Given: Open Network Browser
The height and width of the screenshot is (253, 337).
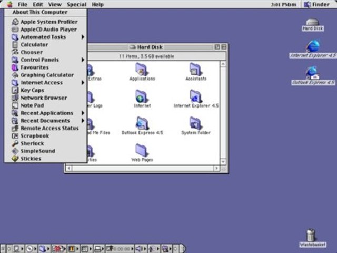Looking at the screenshot, I should click(46, 98).
